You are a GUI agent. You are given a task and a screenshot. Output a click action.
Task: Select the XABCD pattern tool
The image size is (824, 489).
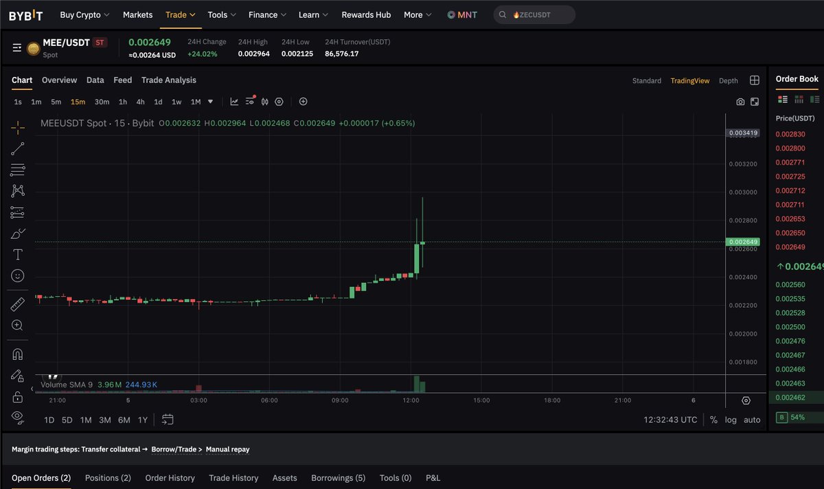(18, 191)
